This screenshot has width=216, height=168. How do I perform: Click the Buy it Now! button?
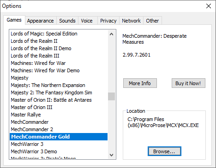coord(188,83)
